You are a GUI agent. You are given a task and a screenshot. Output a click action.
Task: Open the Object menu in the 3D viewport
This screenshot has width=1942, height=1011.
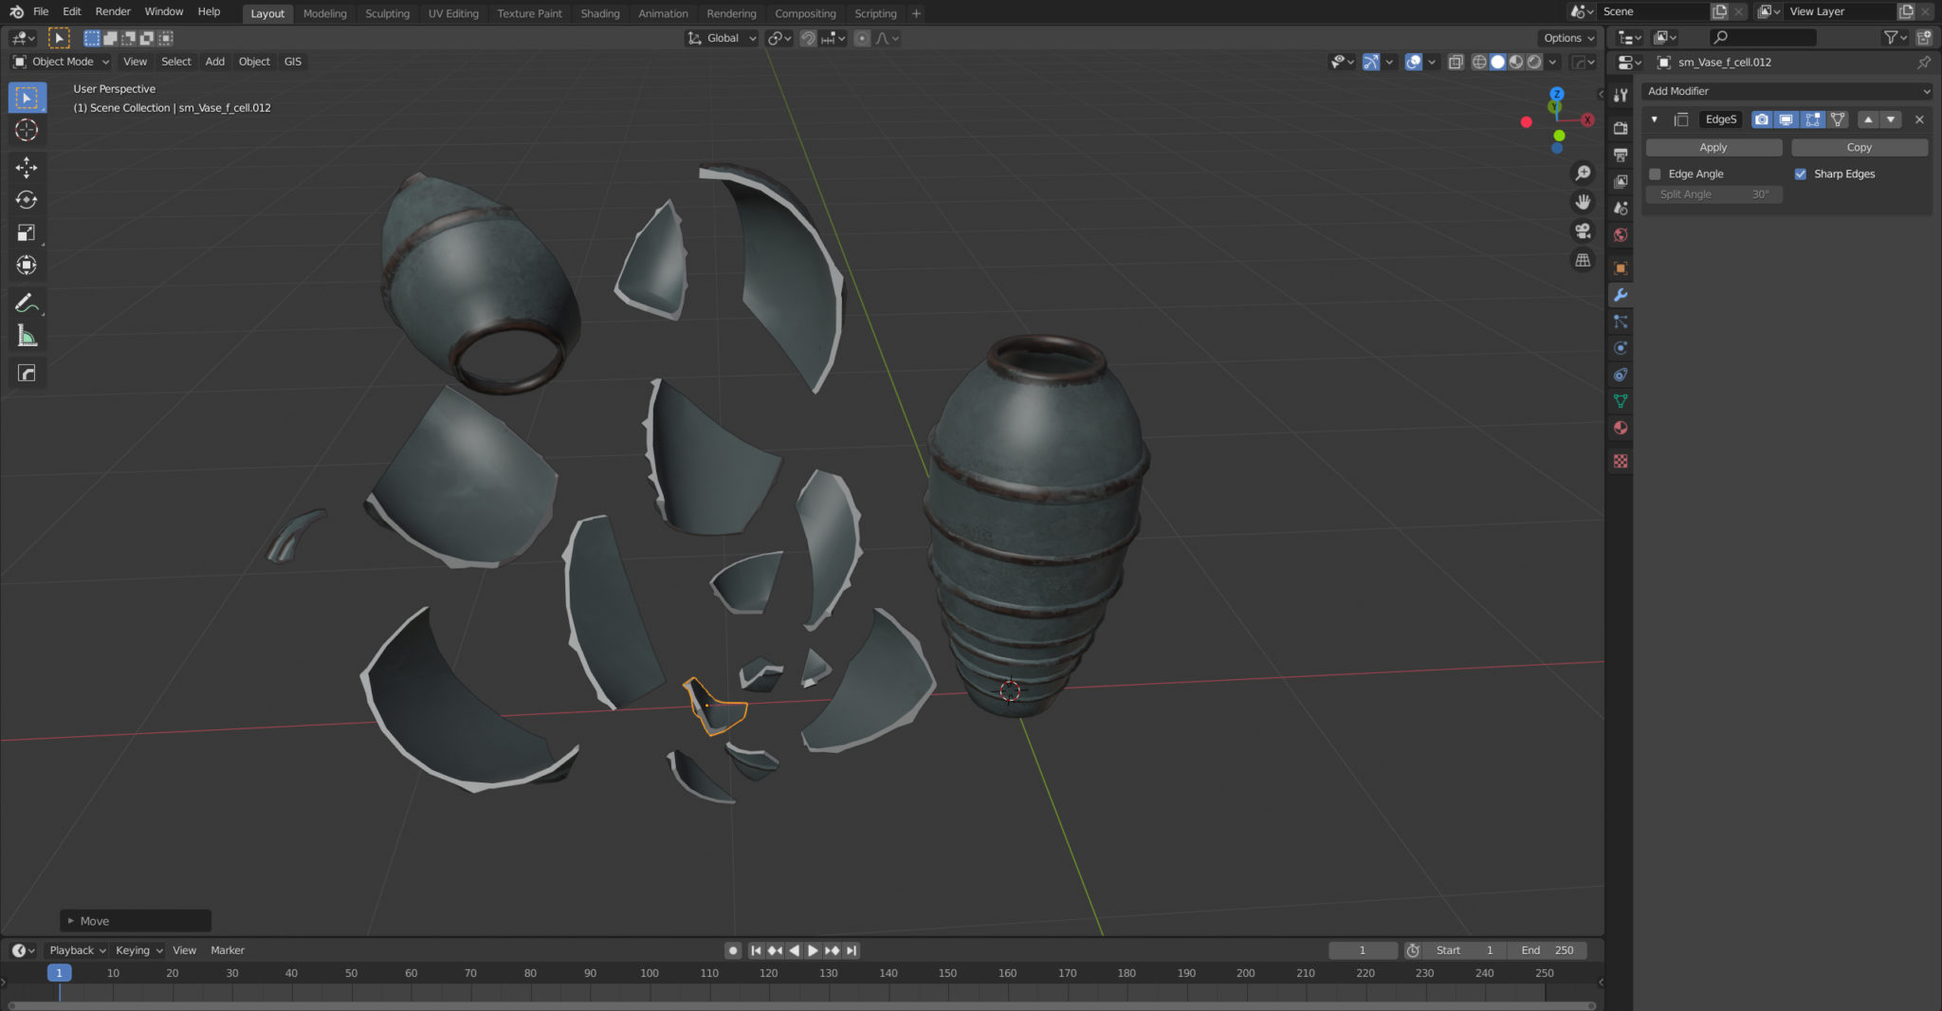pyautogui.click(x=253, y=61)
